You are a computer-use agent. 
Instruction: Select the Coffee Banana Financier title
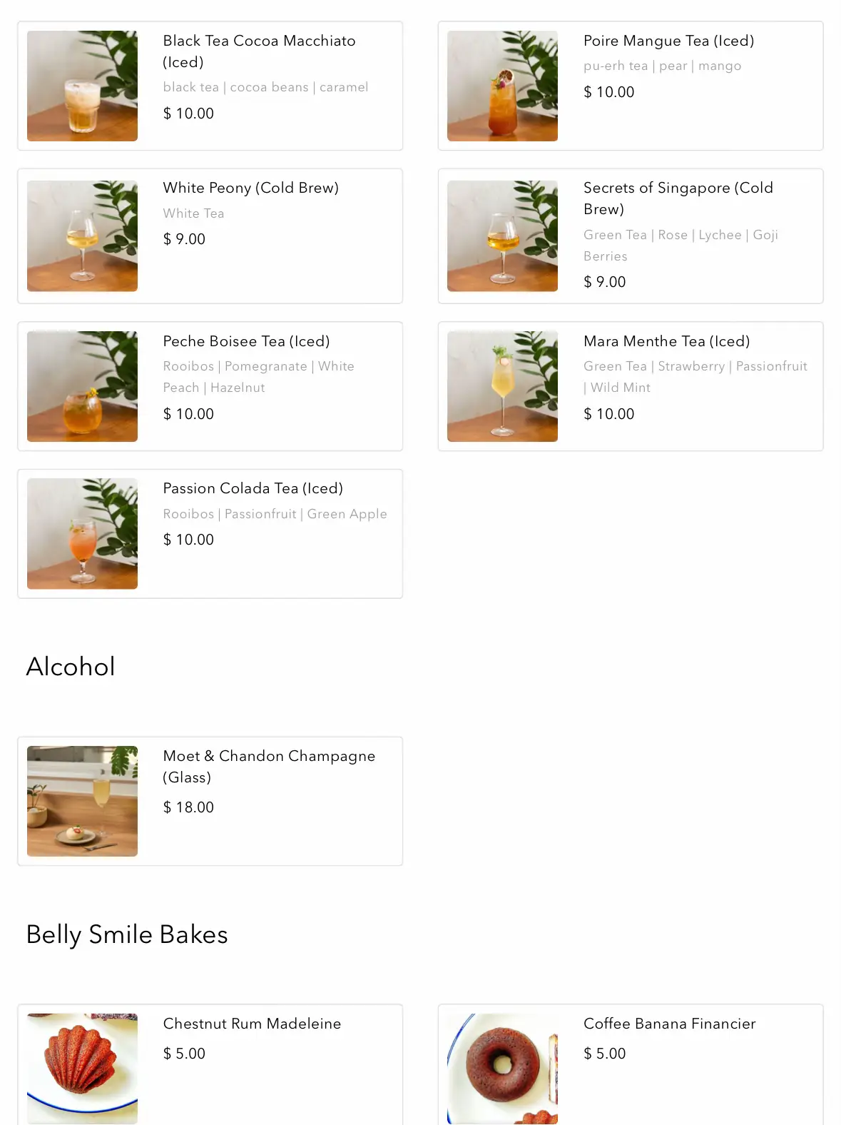point(669,1024)
